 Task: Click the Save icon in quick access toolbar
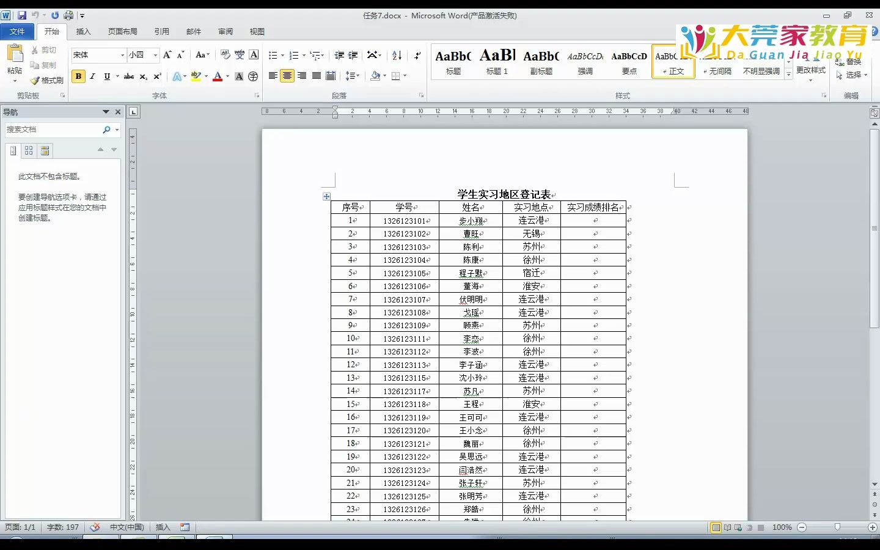pos(22,15)
